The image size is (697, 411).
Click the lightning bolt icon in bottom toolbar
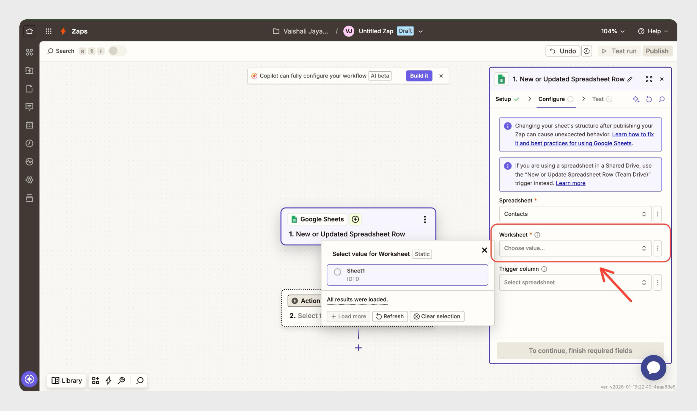coord(109,380)
